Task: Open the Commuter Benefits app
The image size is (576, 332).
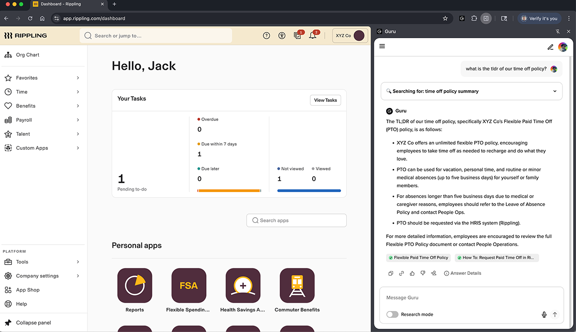Action: [x=297, y=286]
